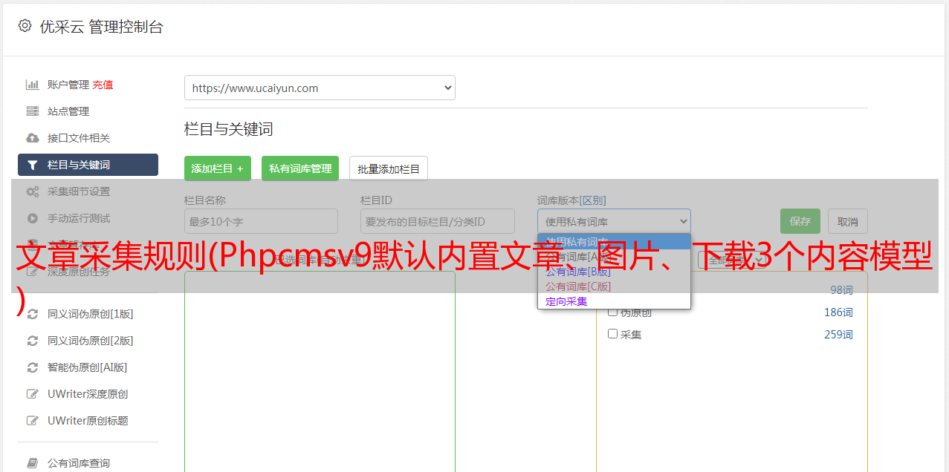Focus the 栏目ID input field
Image resolution: width=949 pixels, height=472 pixels.
click(x=438, y=221)
